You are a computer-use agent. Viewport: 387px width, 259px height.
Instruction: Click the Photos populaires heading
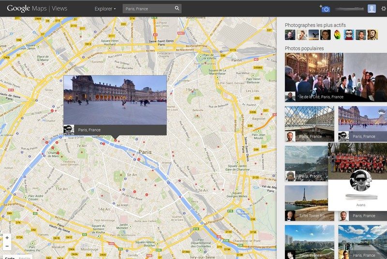[x=304, y=48]
